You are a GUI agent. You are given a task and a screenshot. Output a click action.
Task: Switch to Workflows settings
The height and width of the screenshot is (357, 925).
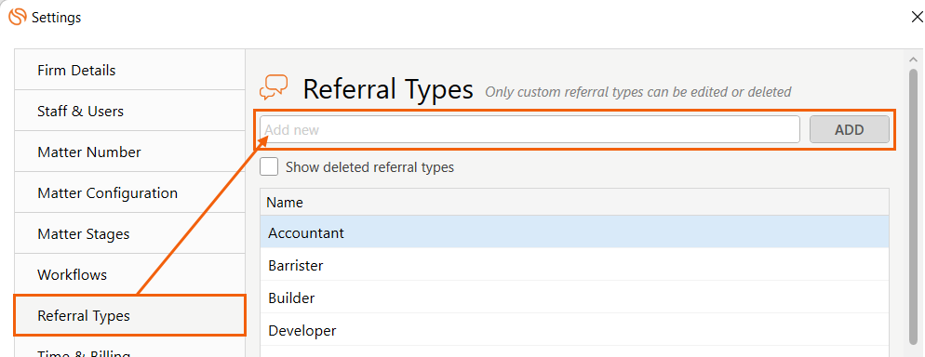point(129,274)
